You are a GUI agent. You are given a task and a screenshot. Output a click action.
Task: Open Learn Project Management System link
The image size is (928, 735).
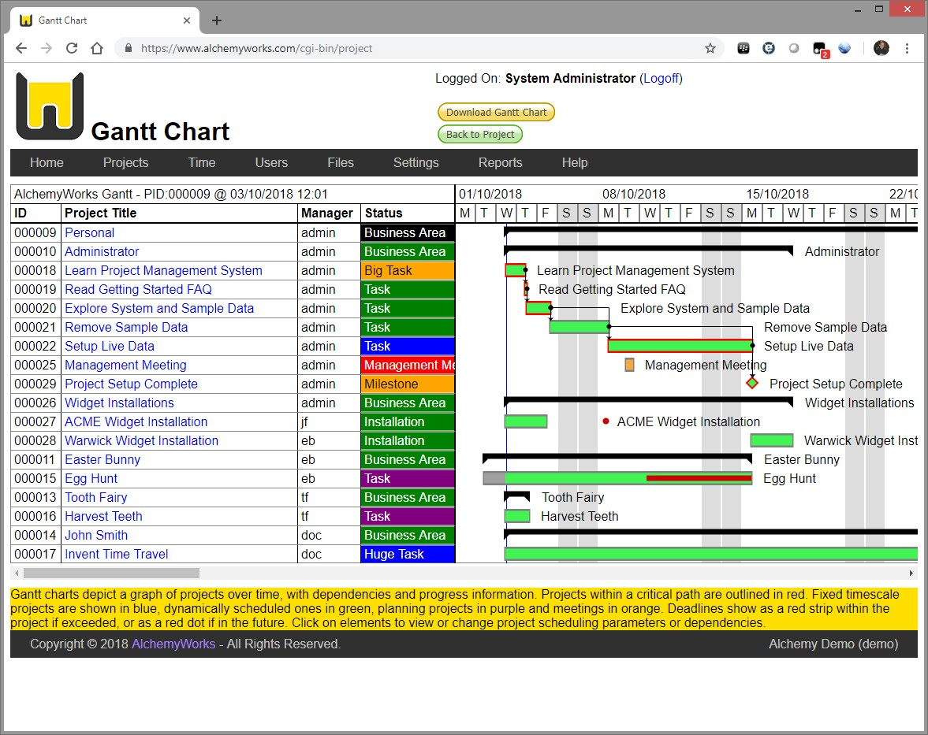pos(163,271)
